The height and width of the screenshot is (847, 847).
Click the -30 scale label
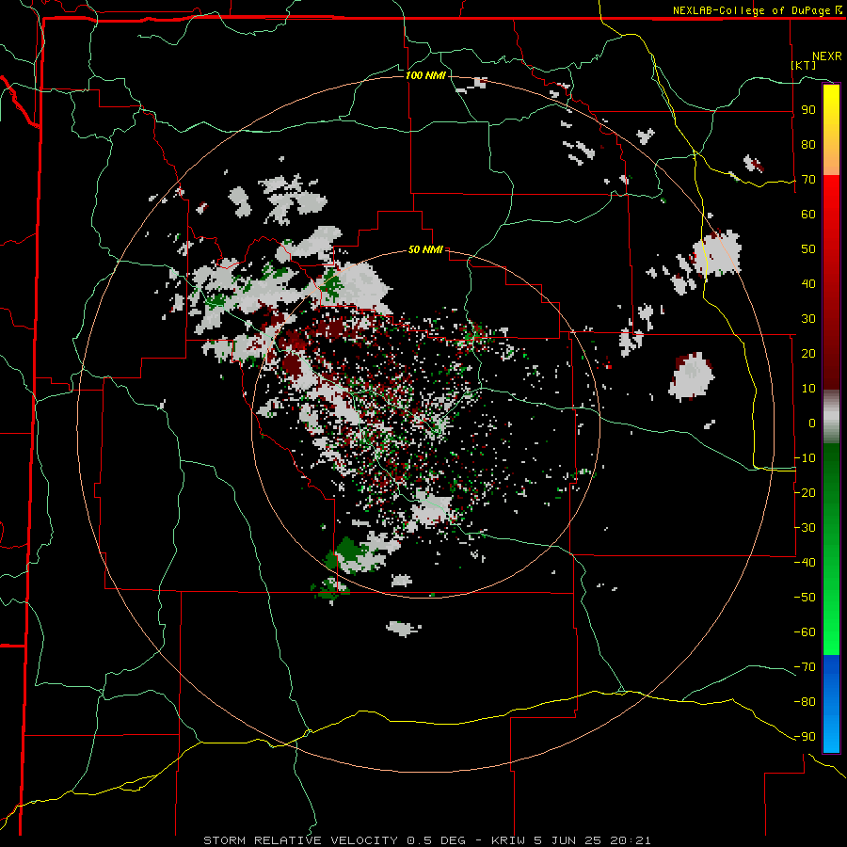pyautogui.click(x=805, y=527)
